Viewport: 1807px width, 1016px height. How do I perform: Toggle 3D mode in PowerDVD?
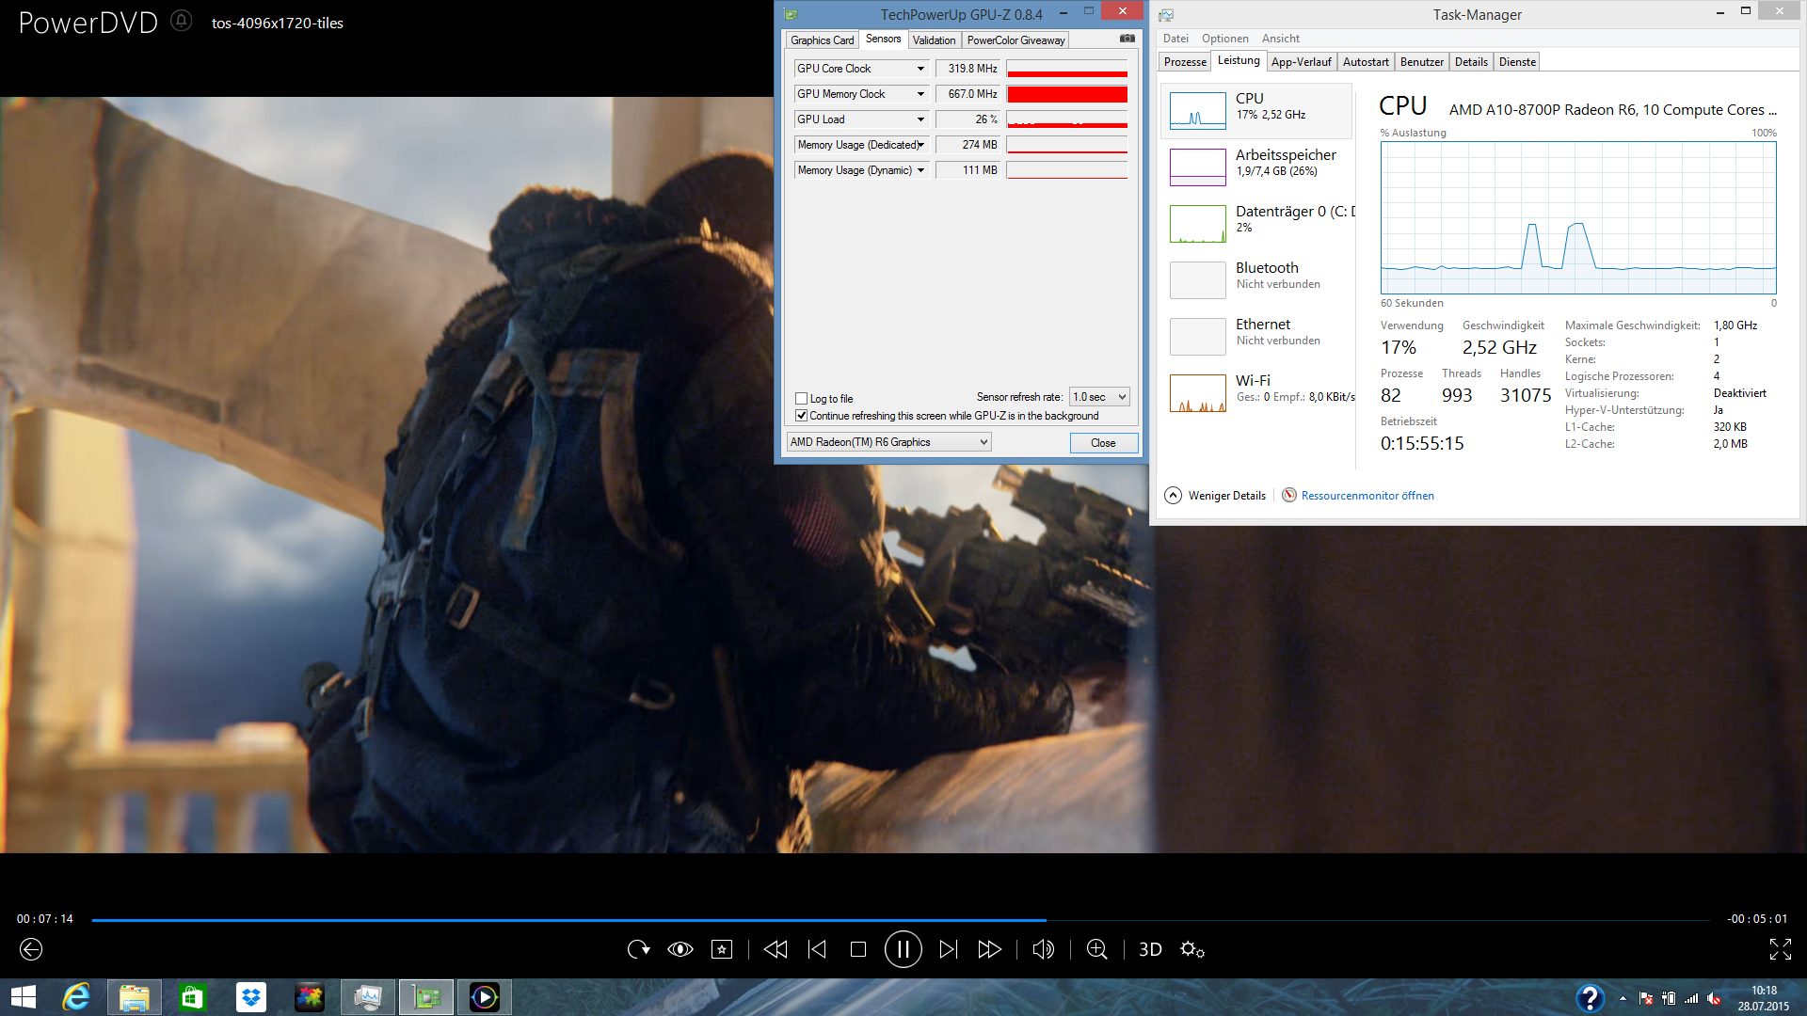point(1150,949)
